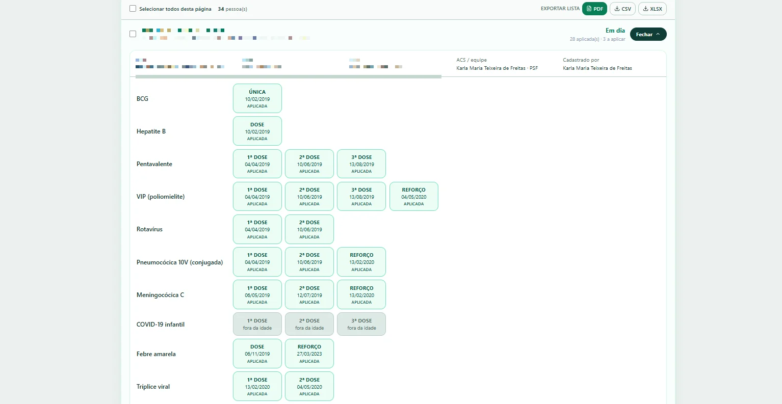Viewport: 782px width, 404px height.
Task: Download the list as CSV
Action: (622, 9)
